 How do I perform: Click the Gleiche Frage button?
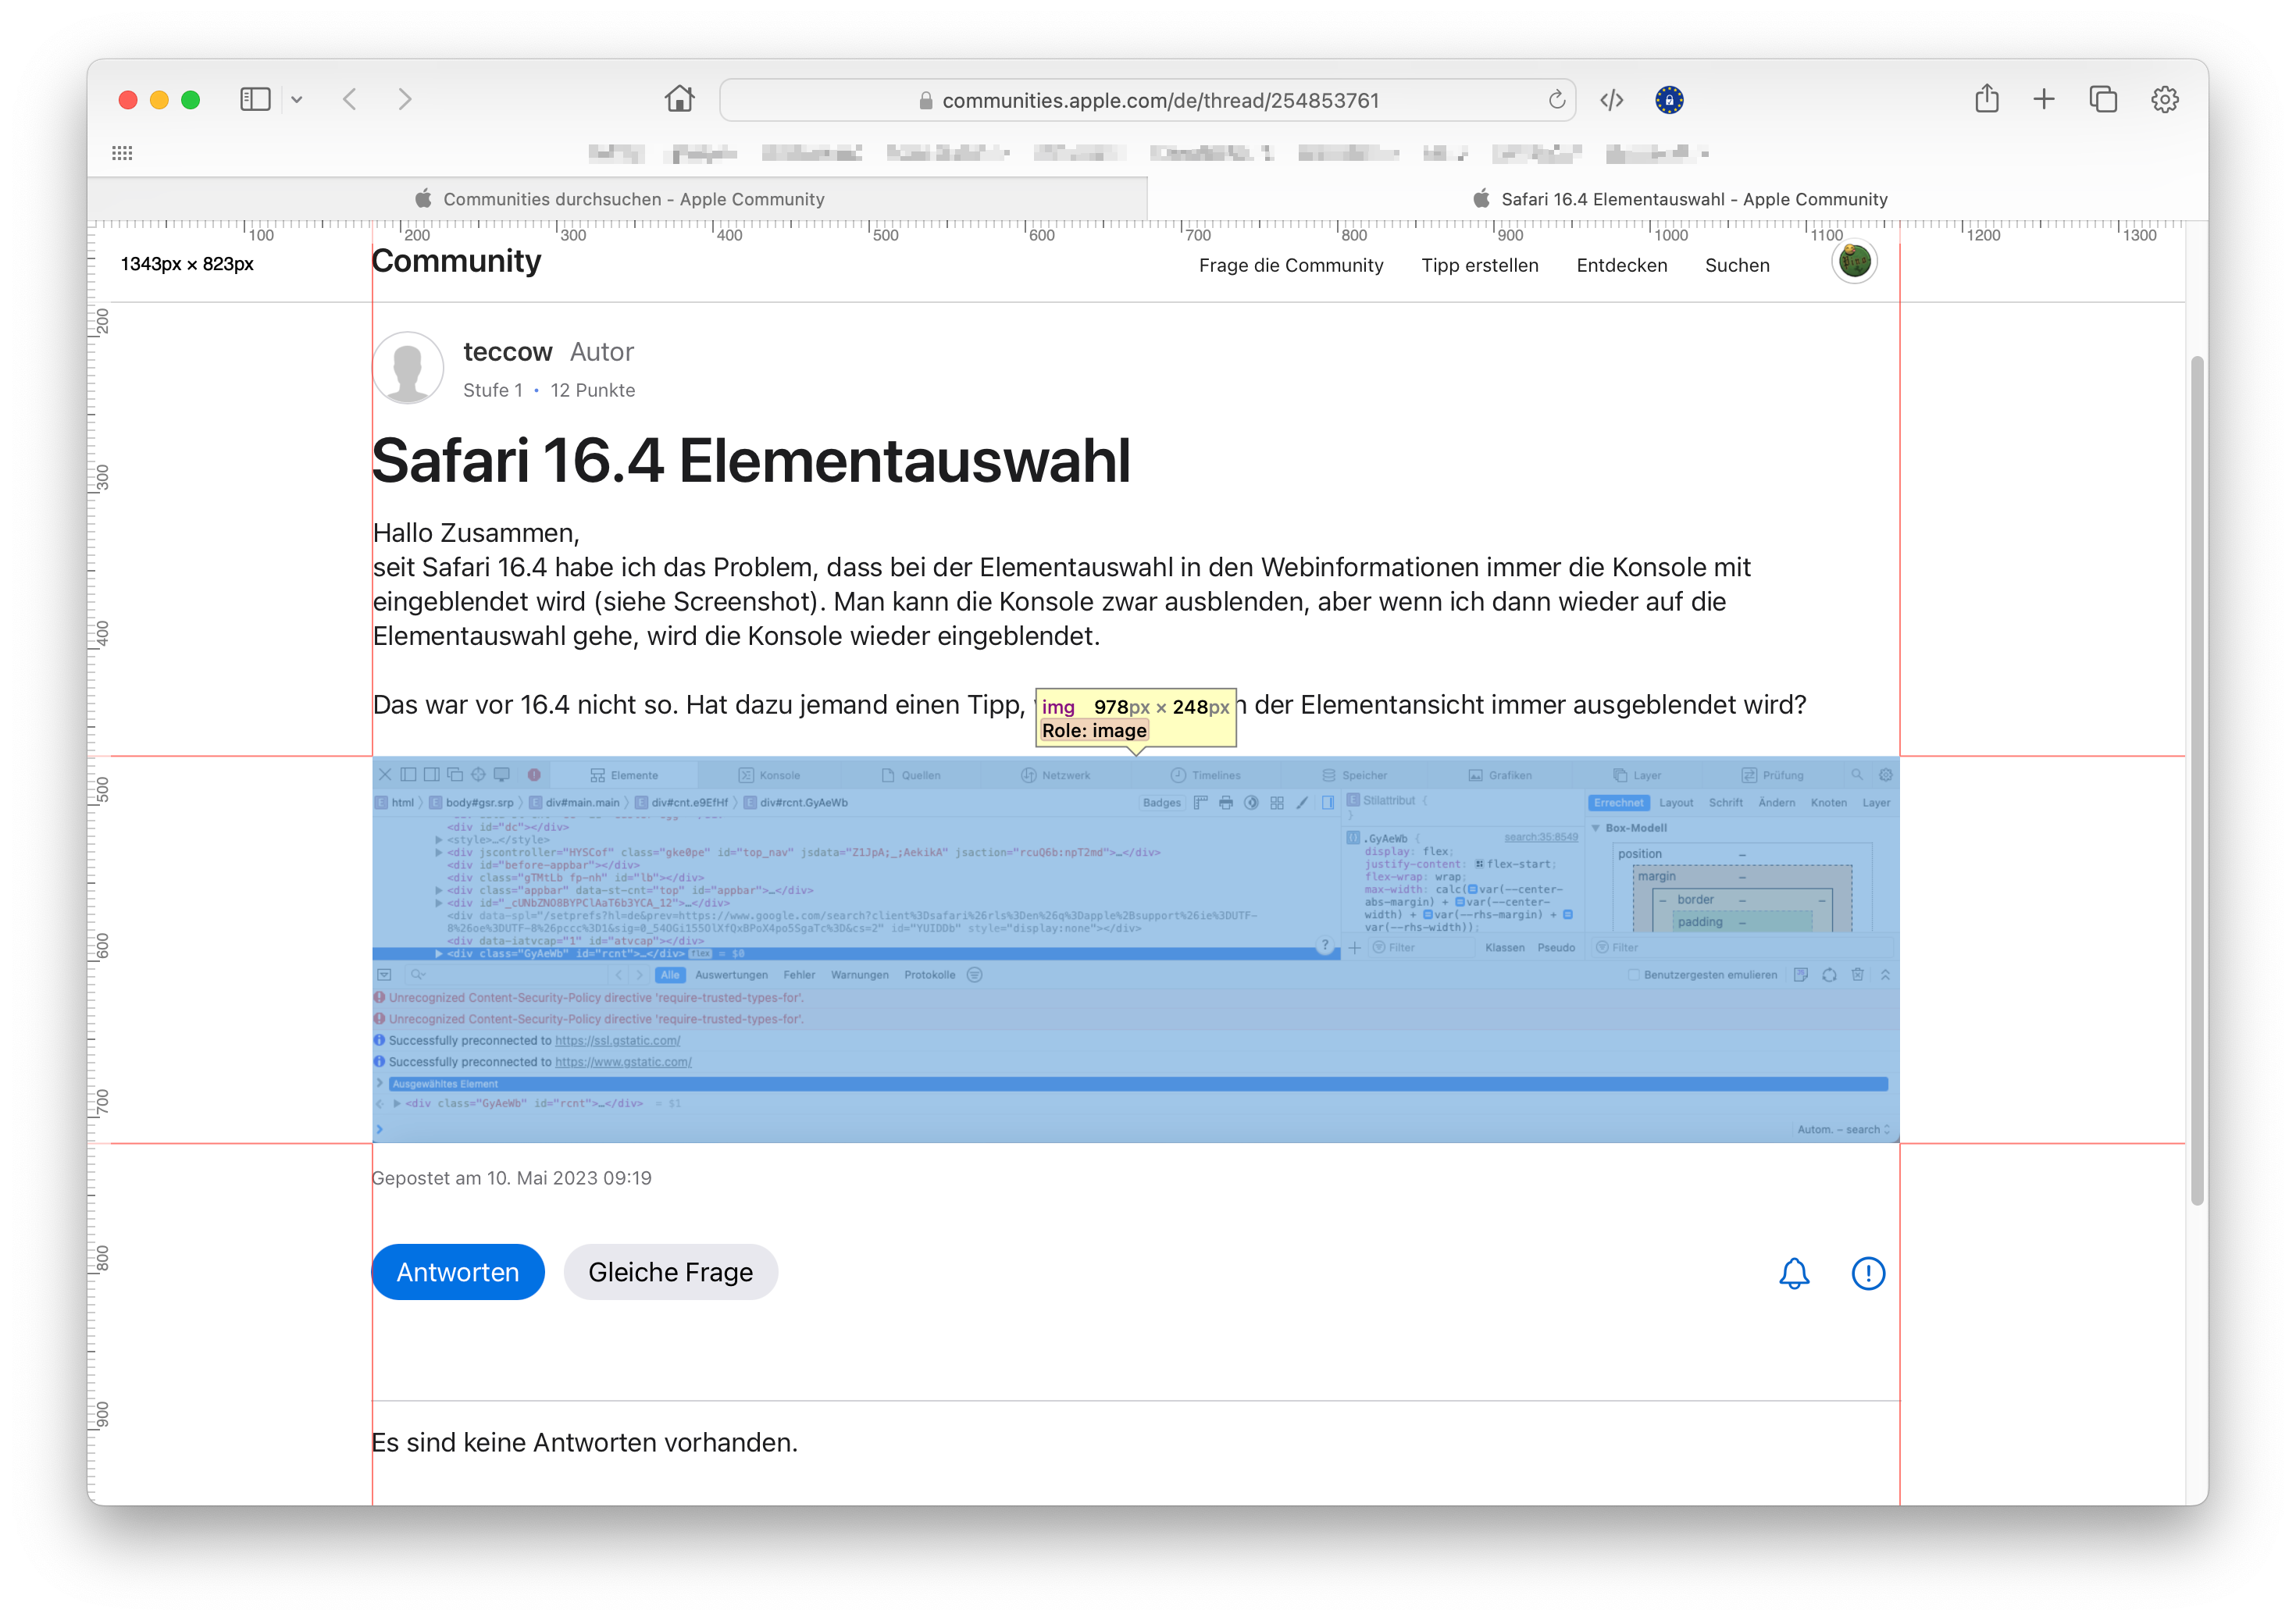click(x=670, y=1272)
